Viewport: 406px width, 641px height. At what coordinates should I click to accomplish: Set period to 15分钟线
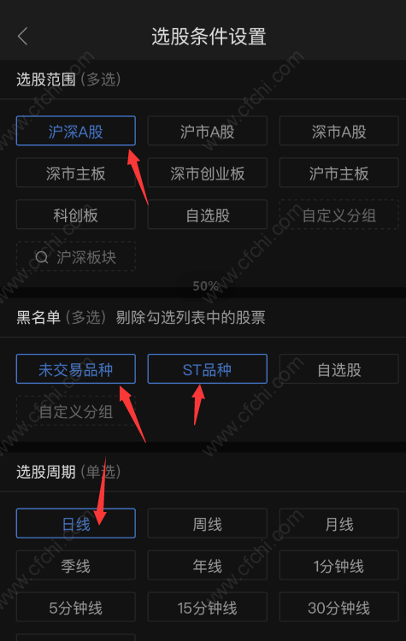(x=208, y=607)
